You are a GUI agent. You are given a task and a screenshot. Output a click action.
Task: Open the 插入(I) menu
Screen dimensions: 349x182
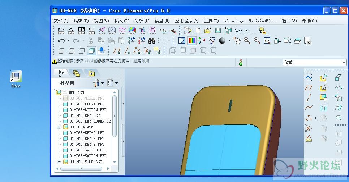tap(121, 21)
